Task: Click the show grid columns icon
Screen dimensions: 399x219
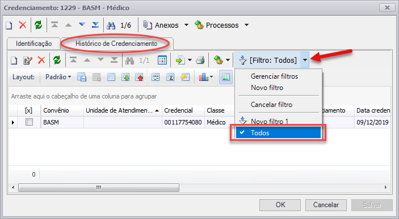Action: pyautogui.click(x=111, y=77)
